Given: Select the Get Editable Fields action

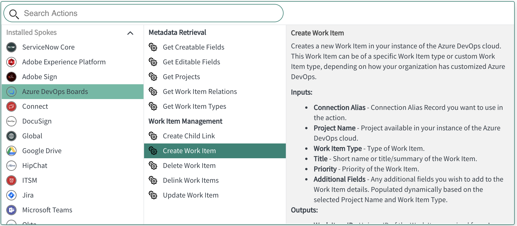Looking at the screenshot, I should [191, 62].
